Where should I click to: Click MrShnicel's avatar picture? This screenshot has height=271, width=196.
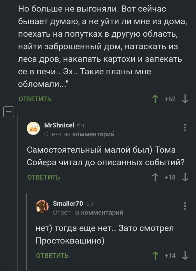(x=33, y=128)
